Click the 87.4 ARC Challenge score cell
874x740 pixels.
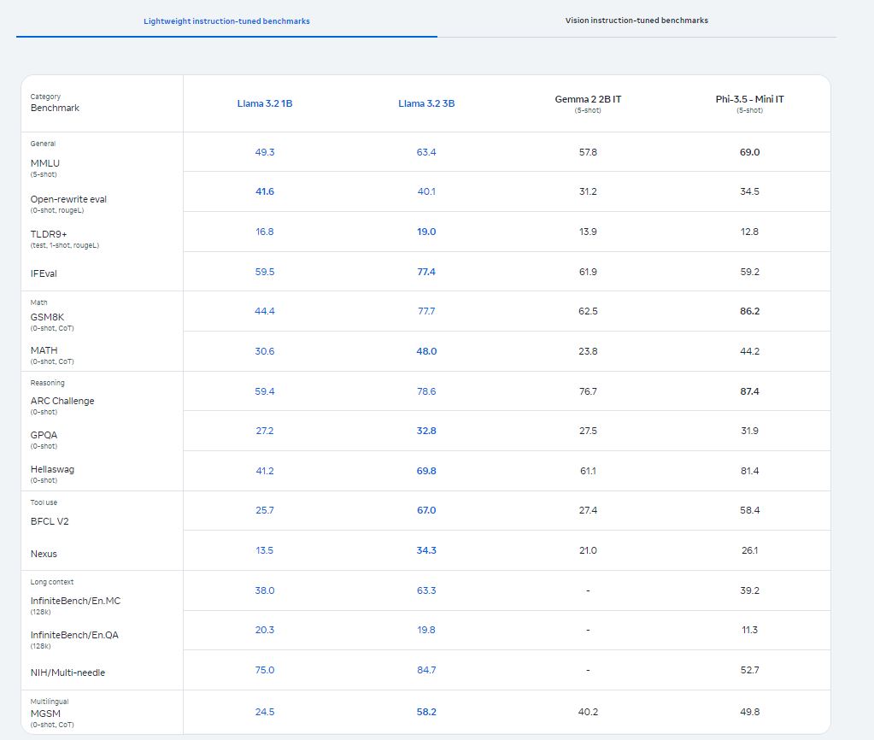point(750,391)
